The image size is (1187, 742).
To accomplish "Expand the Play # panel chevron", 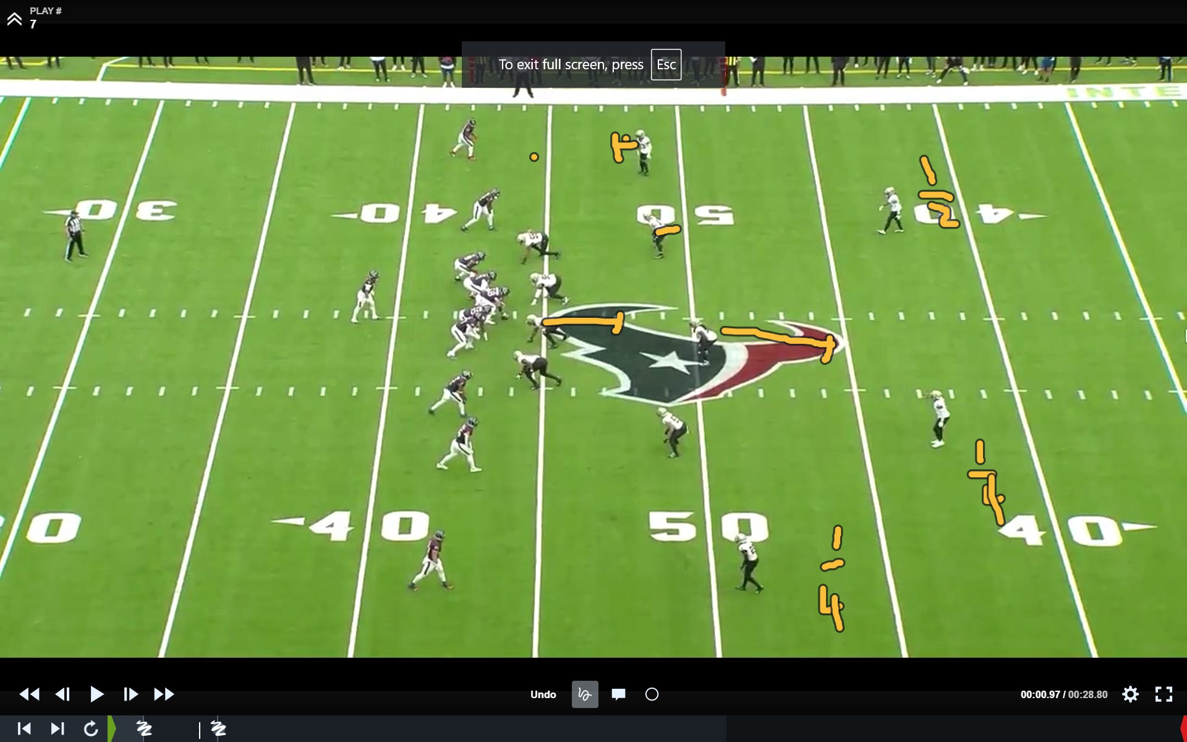I will point(14,19).
